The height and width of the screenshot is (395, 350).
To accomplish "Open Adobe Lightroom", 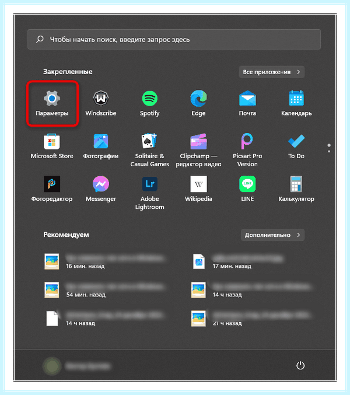I will tap(149, 193).
